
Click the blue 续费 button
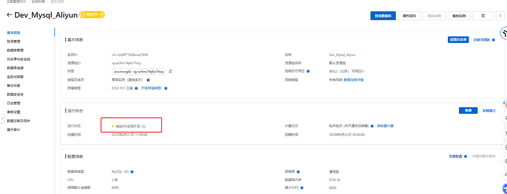(468, 111)
